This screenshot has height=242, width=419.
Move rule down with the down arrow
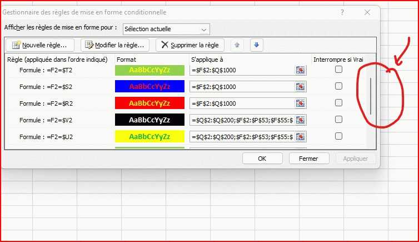[256, 45]
